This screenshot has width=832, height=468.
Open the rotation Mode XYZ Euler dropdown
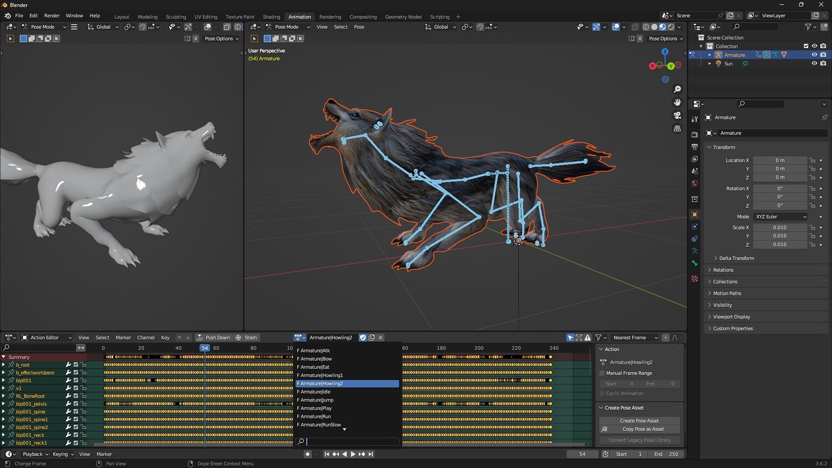(x=780, y=217)
